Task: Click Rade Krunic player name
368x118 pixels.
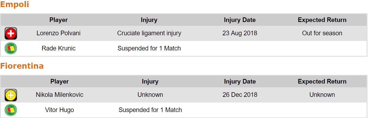Action: pos(59,48)
